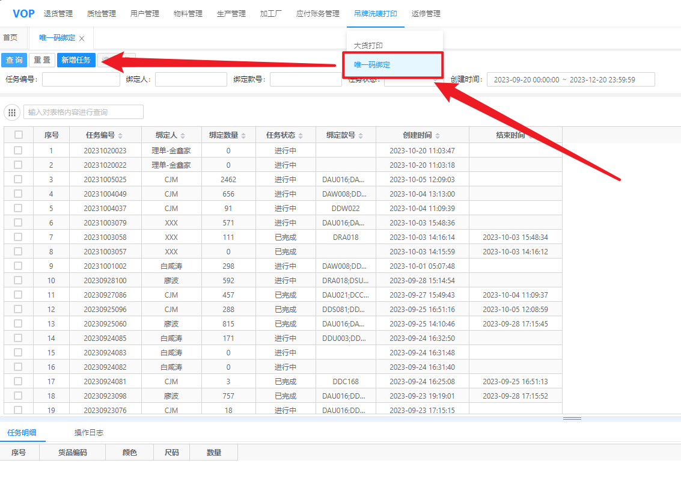Click the column settings grid icon
The width and height of the screenshot is (681, 487).
click(x=12, y=112)
